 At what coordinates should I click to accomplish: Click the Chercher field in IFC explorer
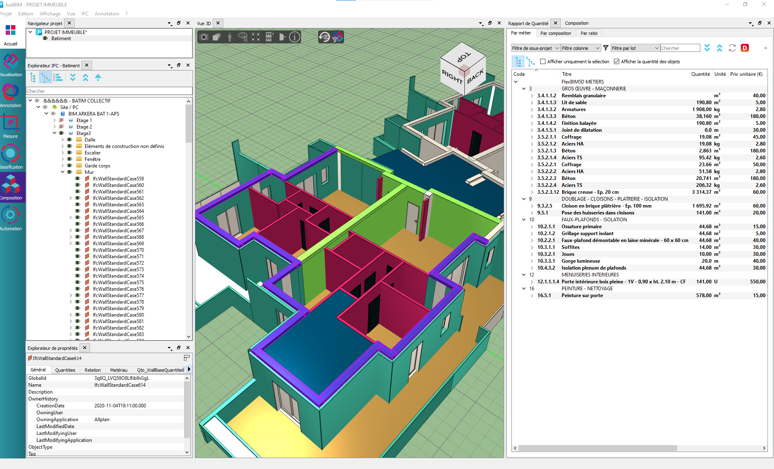pos(109,91)
